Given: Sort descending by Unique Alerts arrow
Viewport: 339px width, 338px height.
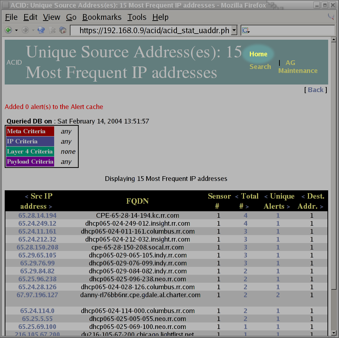Looking at the screenshot, I should tap(288, 207).
